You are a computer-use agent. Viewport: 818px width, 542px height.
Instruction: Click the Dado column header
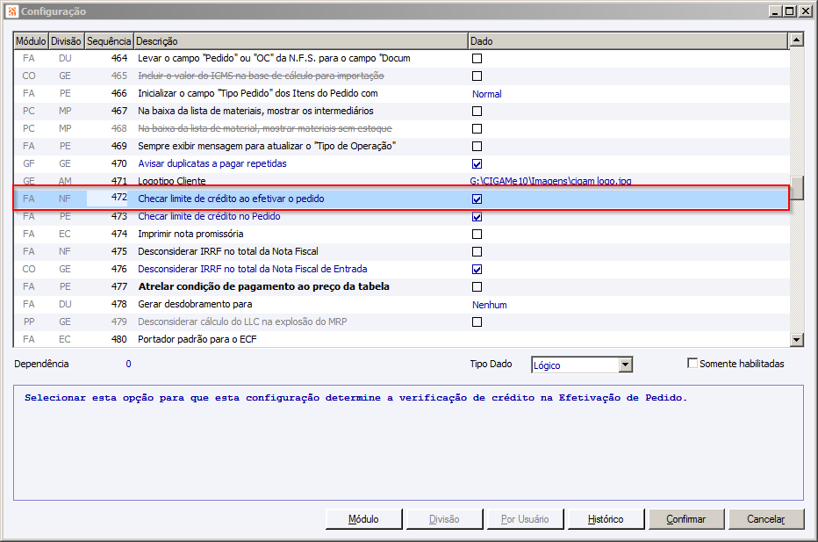point(628,41)
